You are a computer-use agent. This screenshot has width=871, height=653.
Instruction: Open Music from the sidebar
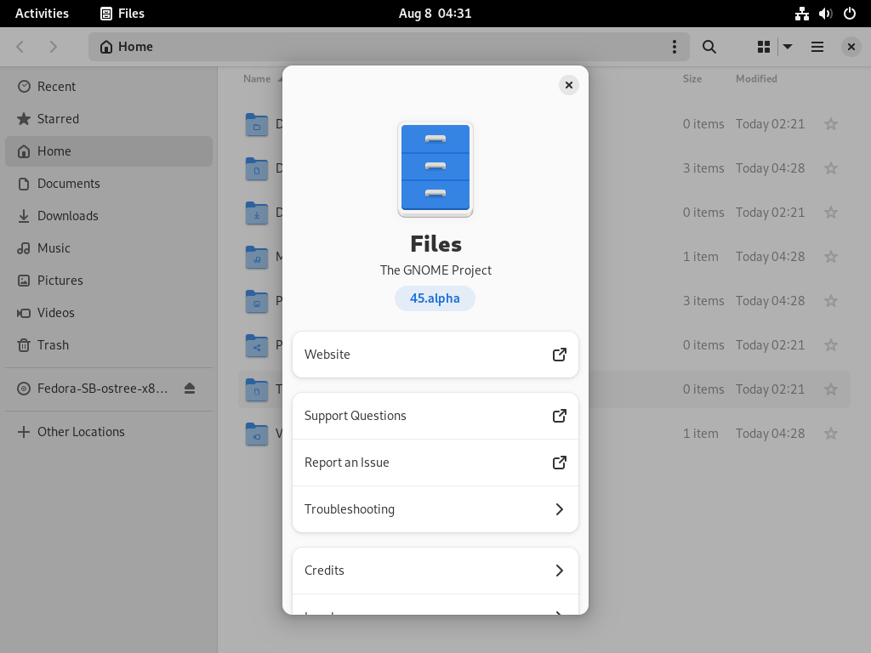109,247
